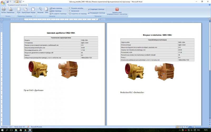Select the Предварительный просмотр tab
Screen dimensions: 211x132
pos(17,5)
